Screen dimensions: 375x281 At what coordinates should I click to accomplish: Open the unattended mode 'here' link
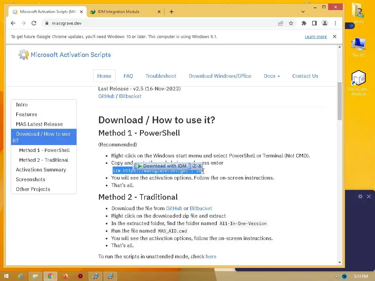211,256
